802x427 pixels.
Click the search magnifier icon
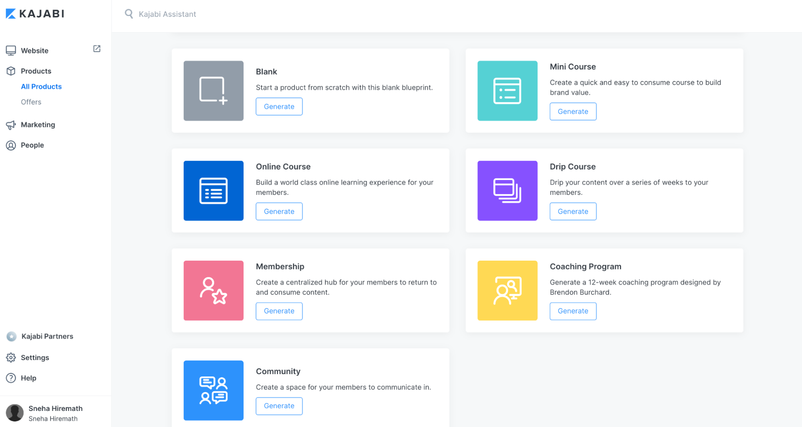click(129, 14)
